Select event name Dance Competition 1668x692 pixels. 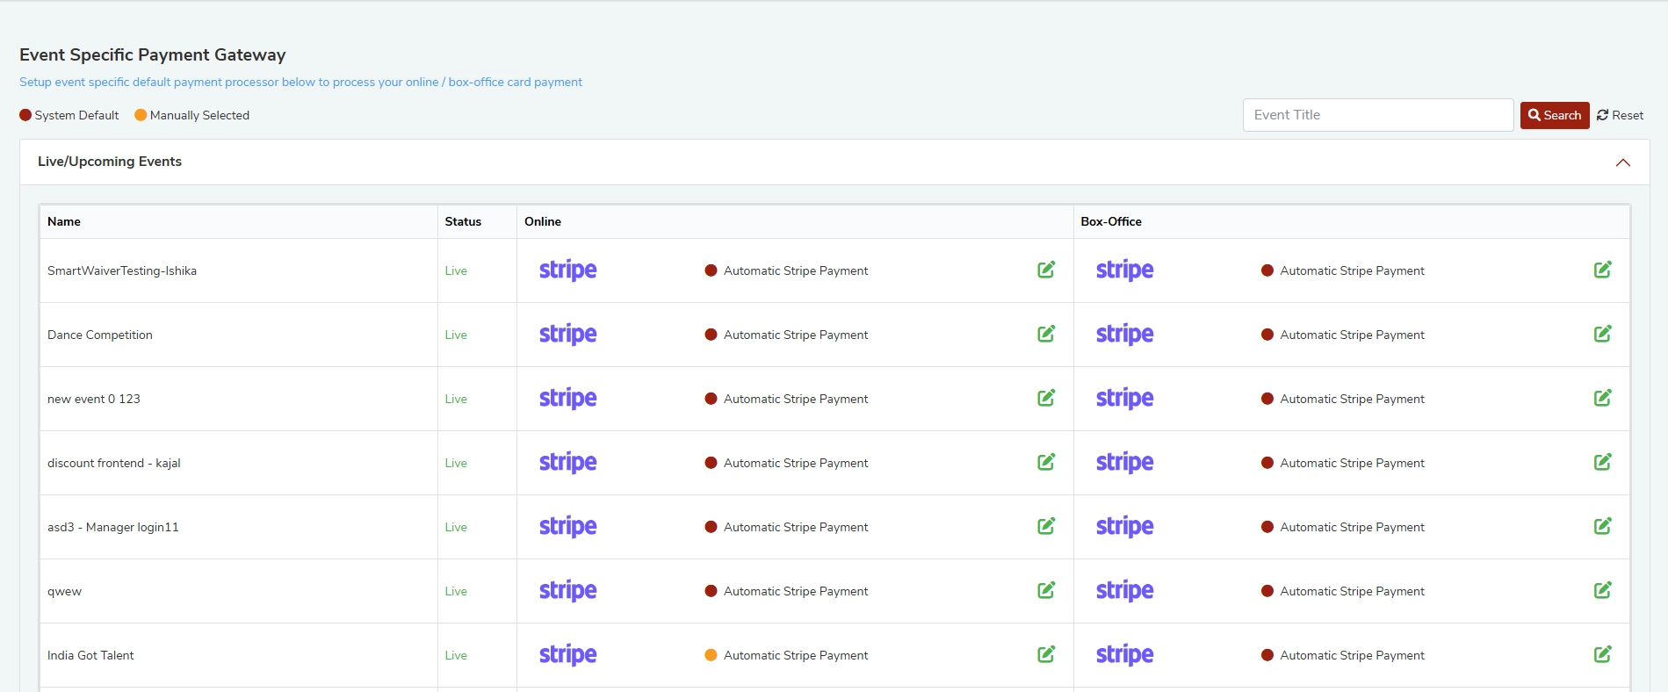100,335
